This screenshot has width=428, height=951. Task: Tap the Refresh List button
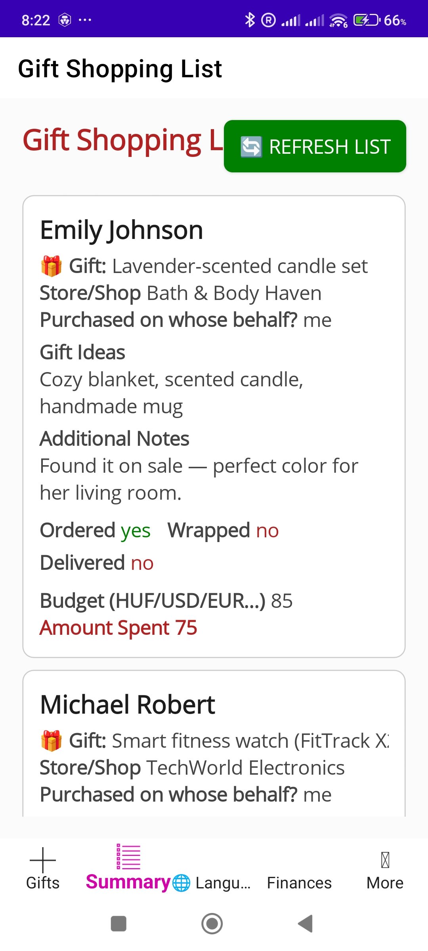point(315,146)
